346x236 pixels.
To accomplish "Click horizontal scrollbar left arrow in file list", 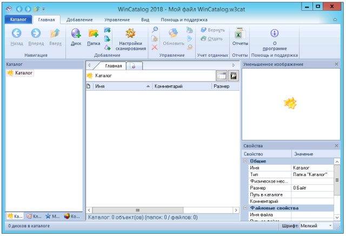I will click(x=89, y=210).
